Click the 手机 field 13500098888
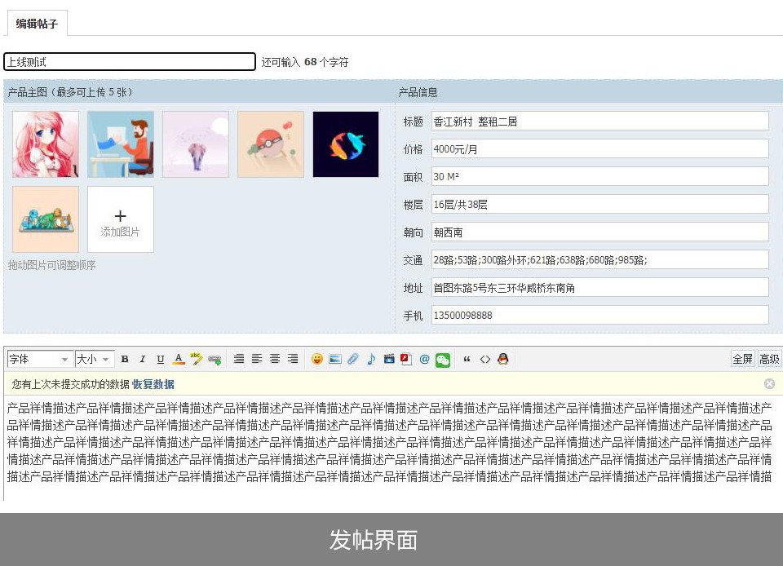 click(599, 315)
